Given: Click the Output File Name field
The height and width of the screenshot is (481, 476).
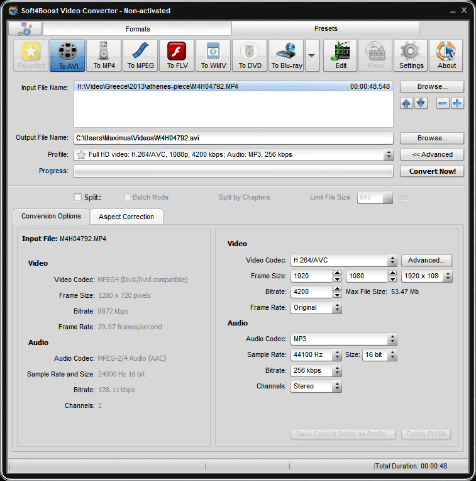Looking at the screenshot, I should click(233, 138).
